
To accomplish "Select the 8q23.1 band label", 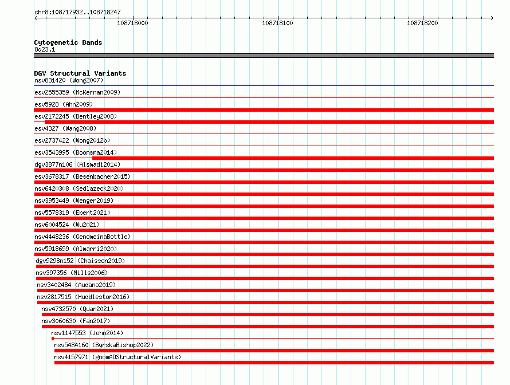I will click(45, 49).
